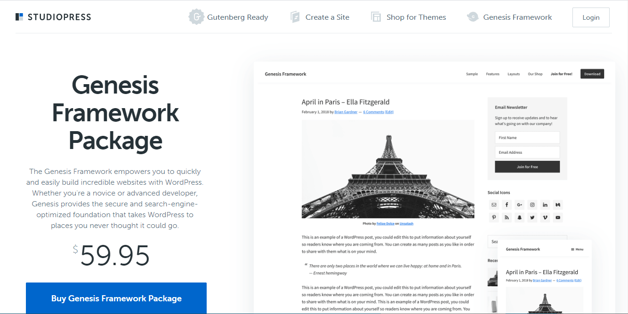Screen dimensions: 628x314
Task: Click the 'Social Icons' widget heading
Action: coord(499,192)
